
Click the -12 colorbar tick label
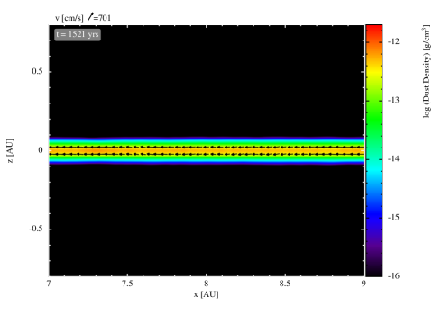393,41
